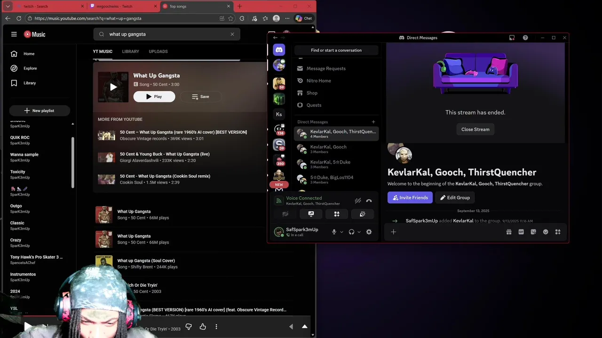Open Message Requests in Discord
The width and height of the screenshot is (602, 338).
tap(336, 69)
